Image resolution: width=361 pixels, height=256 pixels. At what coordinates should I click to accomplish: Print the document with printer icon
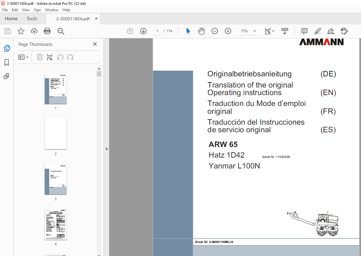(47, 31)
